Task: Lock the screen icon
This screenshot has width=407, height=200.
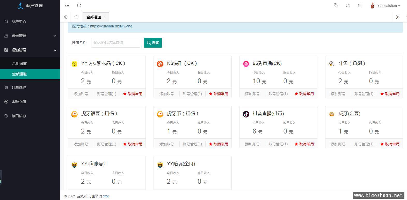Action: [x=360, y=5]
